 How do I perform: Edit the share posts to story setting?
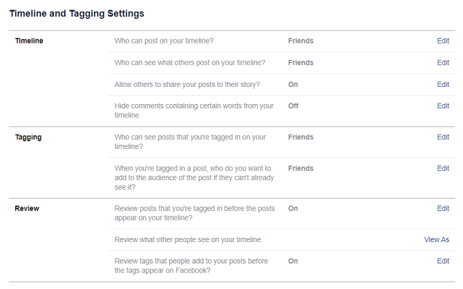point(443,84)
